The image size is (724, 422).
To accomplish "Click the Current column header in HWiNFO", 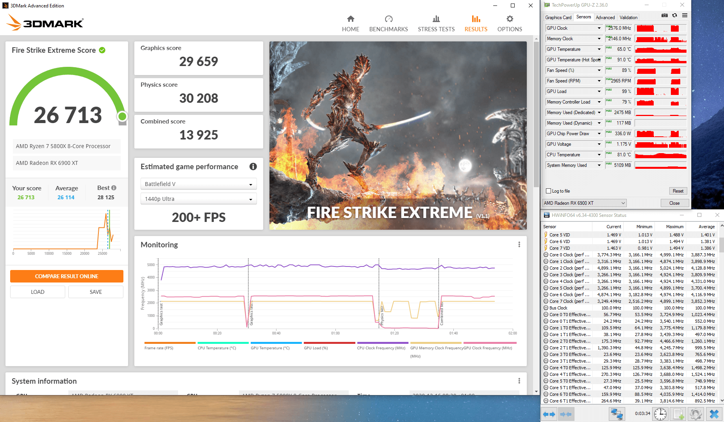I will tap(613, 227).
